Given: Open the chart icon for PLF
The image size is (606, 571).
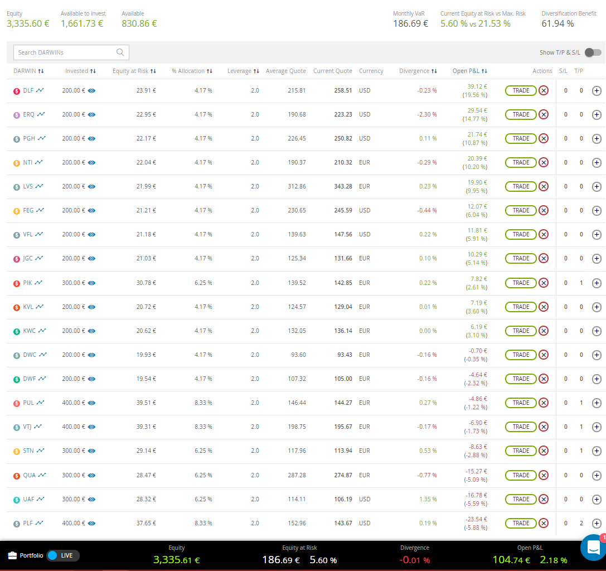Looking at the screenshot, I should tap(39, 523).
